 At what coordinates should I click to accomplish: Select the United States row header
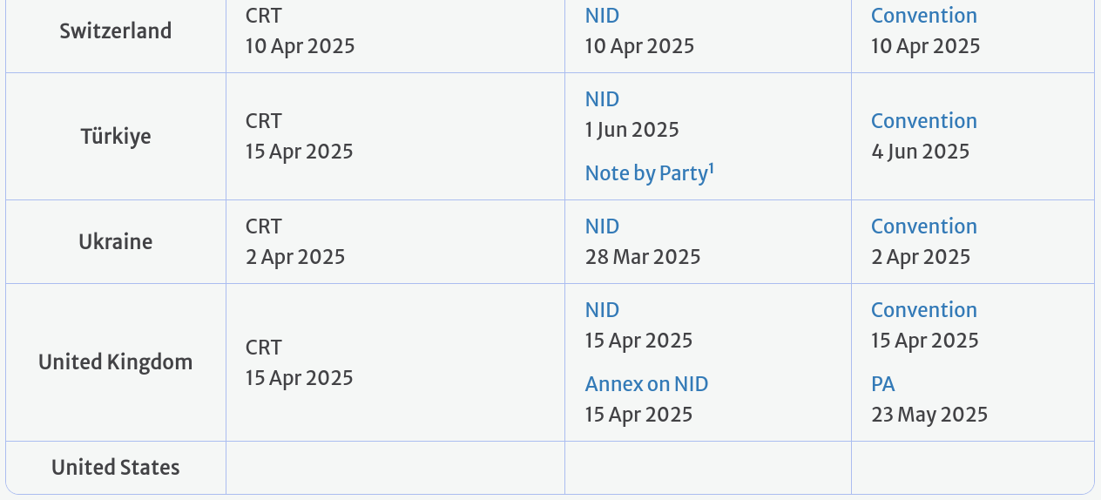pos(116,468)
